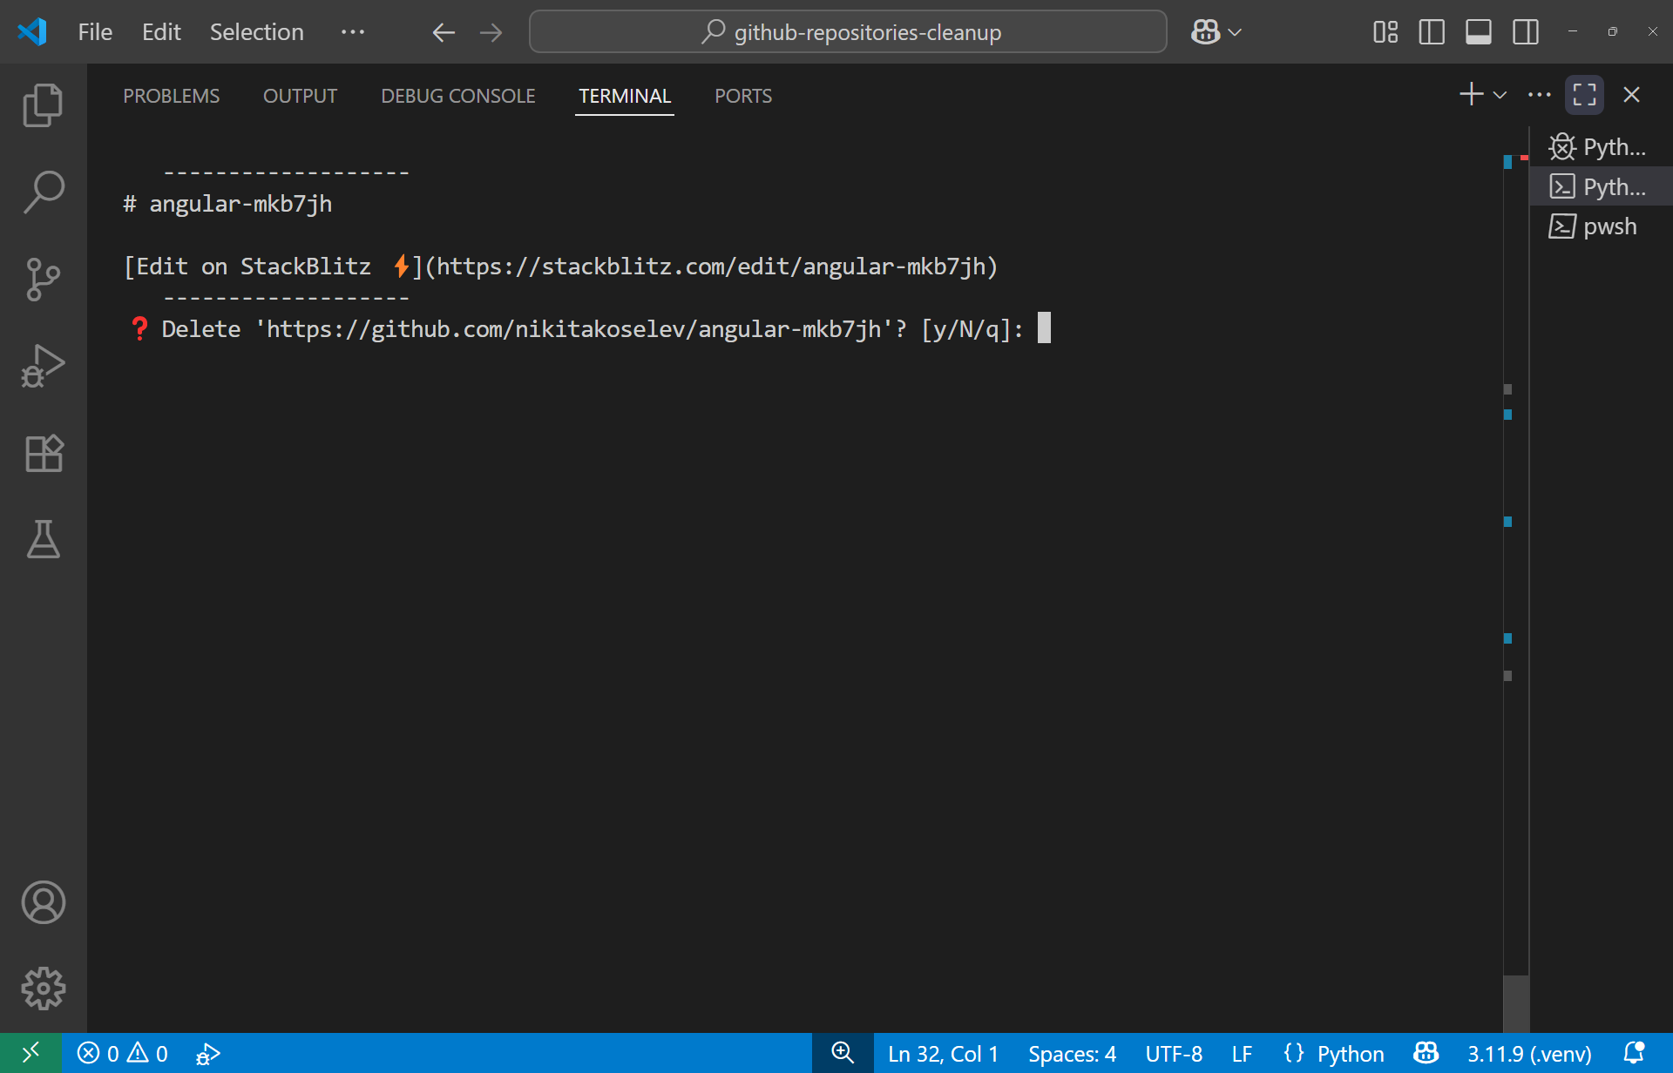
Task: Open the Selection menu
Action: pos(256,32)
